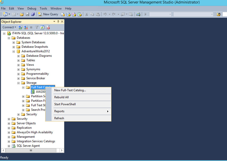Viewport: 227px width, 161px height.
Task: Open the Connect dropdown in Object Explorer
Action: tap(9, 27)
